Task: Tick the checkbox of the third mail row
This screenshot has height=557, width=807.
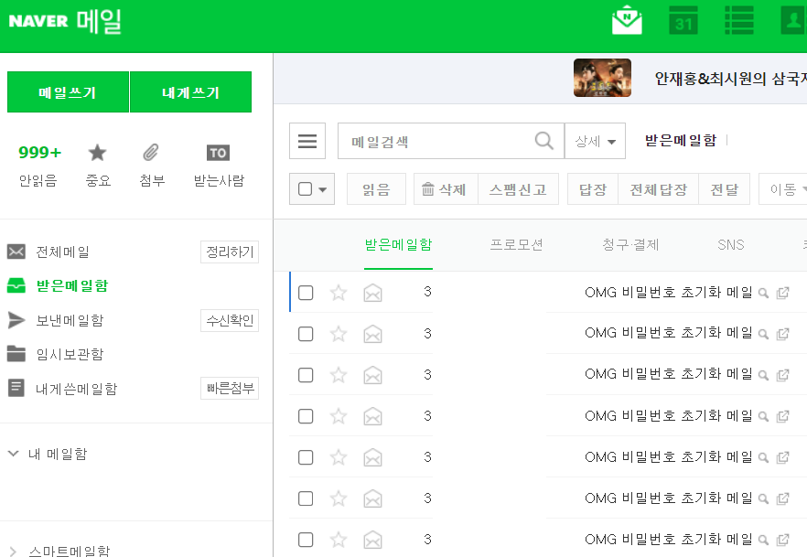Action: (306, 375)
